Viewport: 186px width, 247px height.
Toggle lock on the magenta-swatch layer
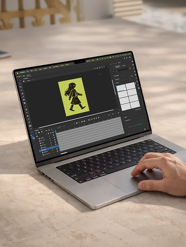pos(55,139)
